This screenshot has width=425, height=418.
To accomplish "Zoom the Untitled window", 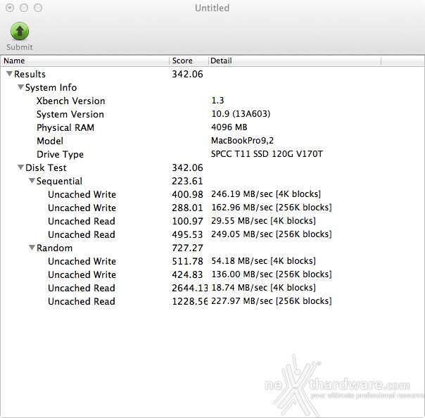I will pos(38,8).
